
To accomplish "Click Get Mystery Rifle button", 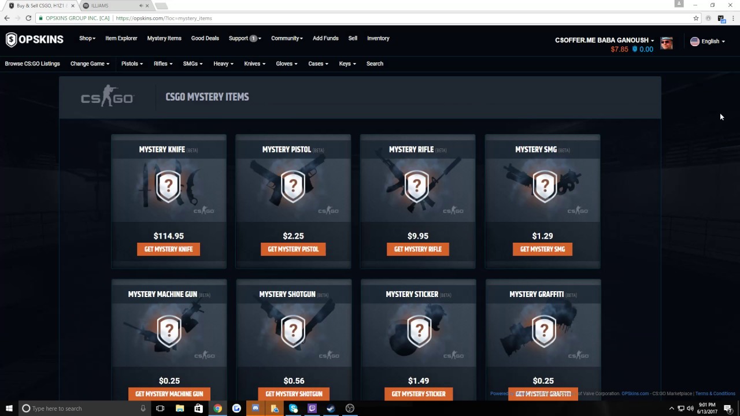I will click(417, 249).
